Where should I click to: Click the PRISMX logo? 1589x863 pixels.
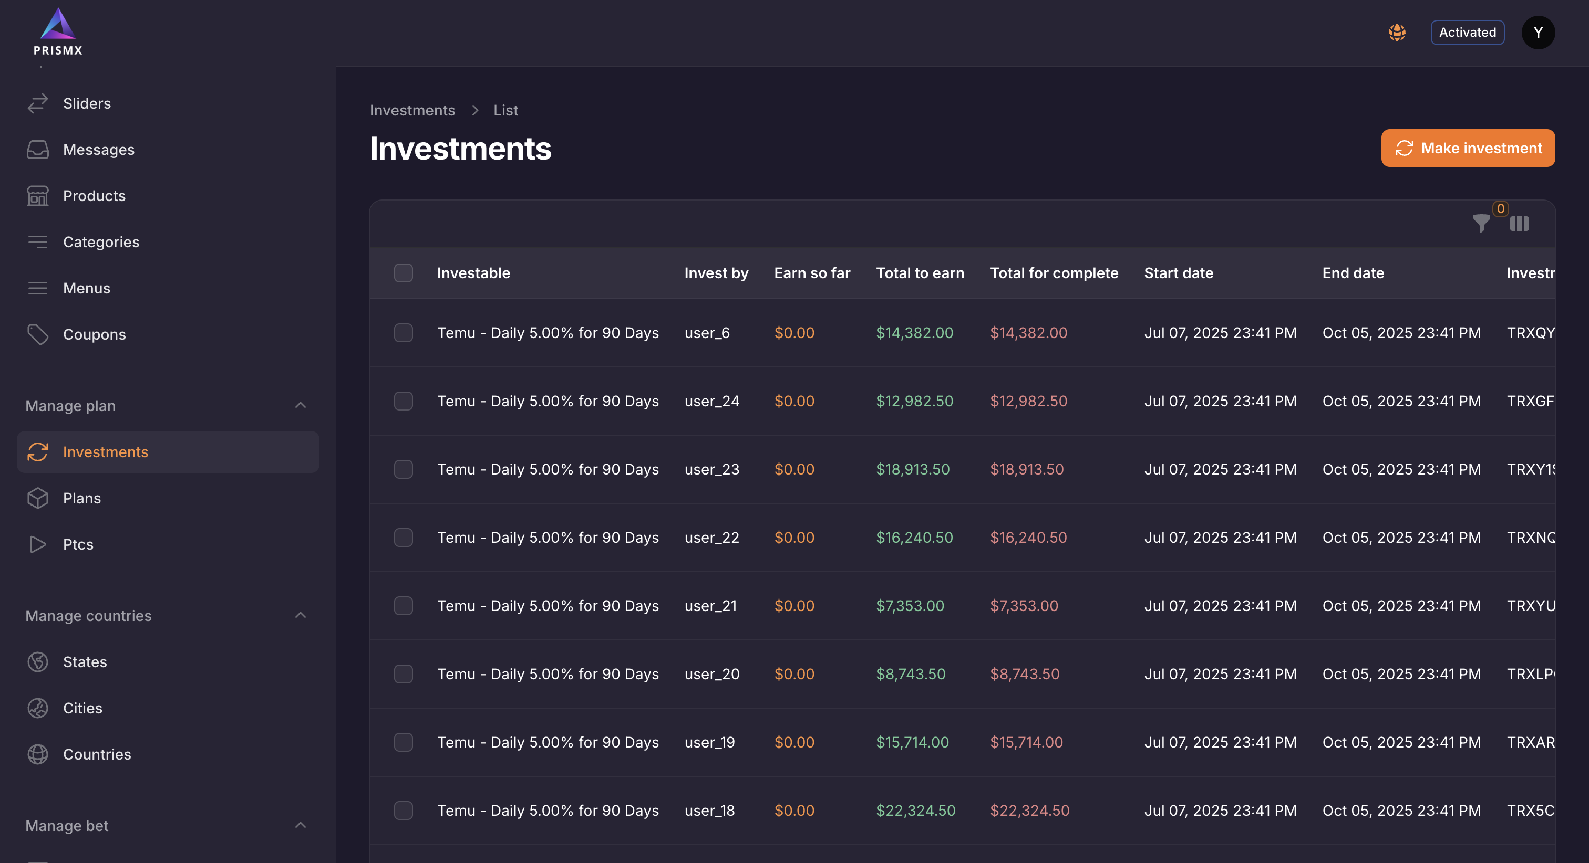coord(58,32)
